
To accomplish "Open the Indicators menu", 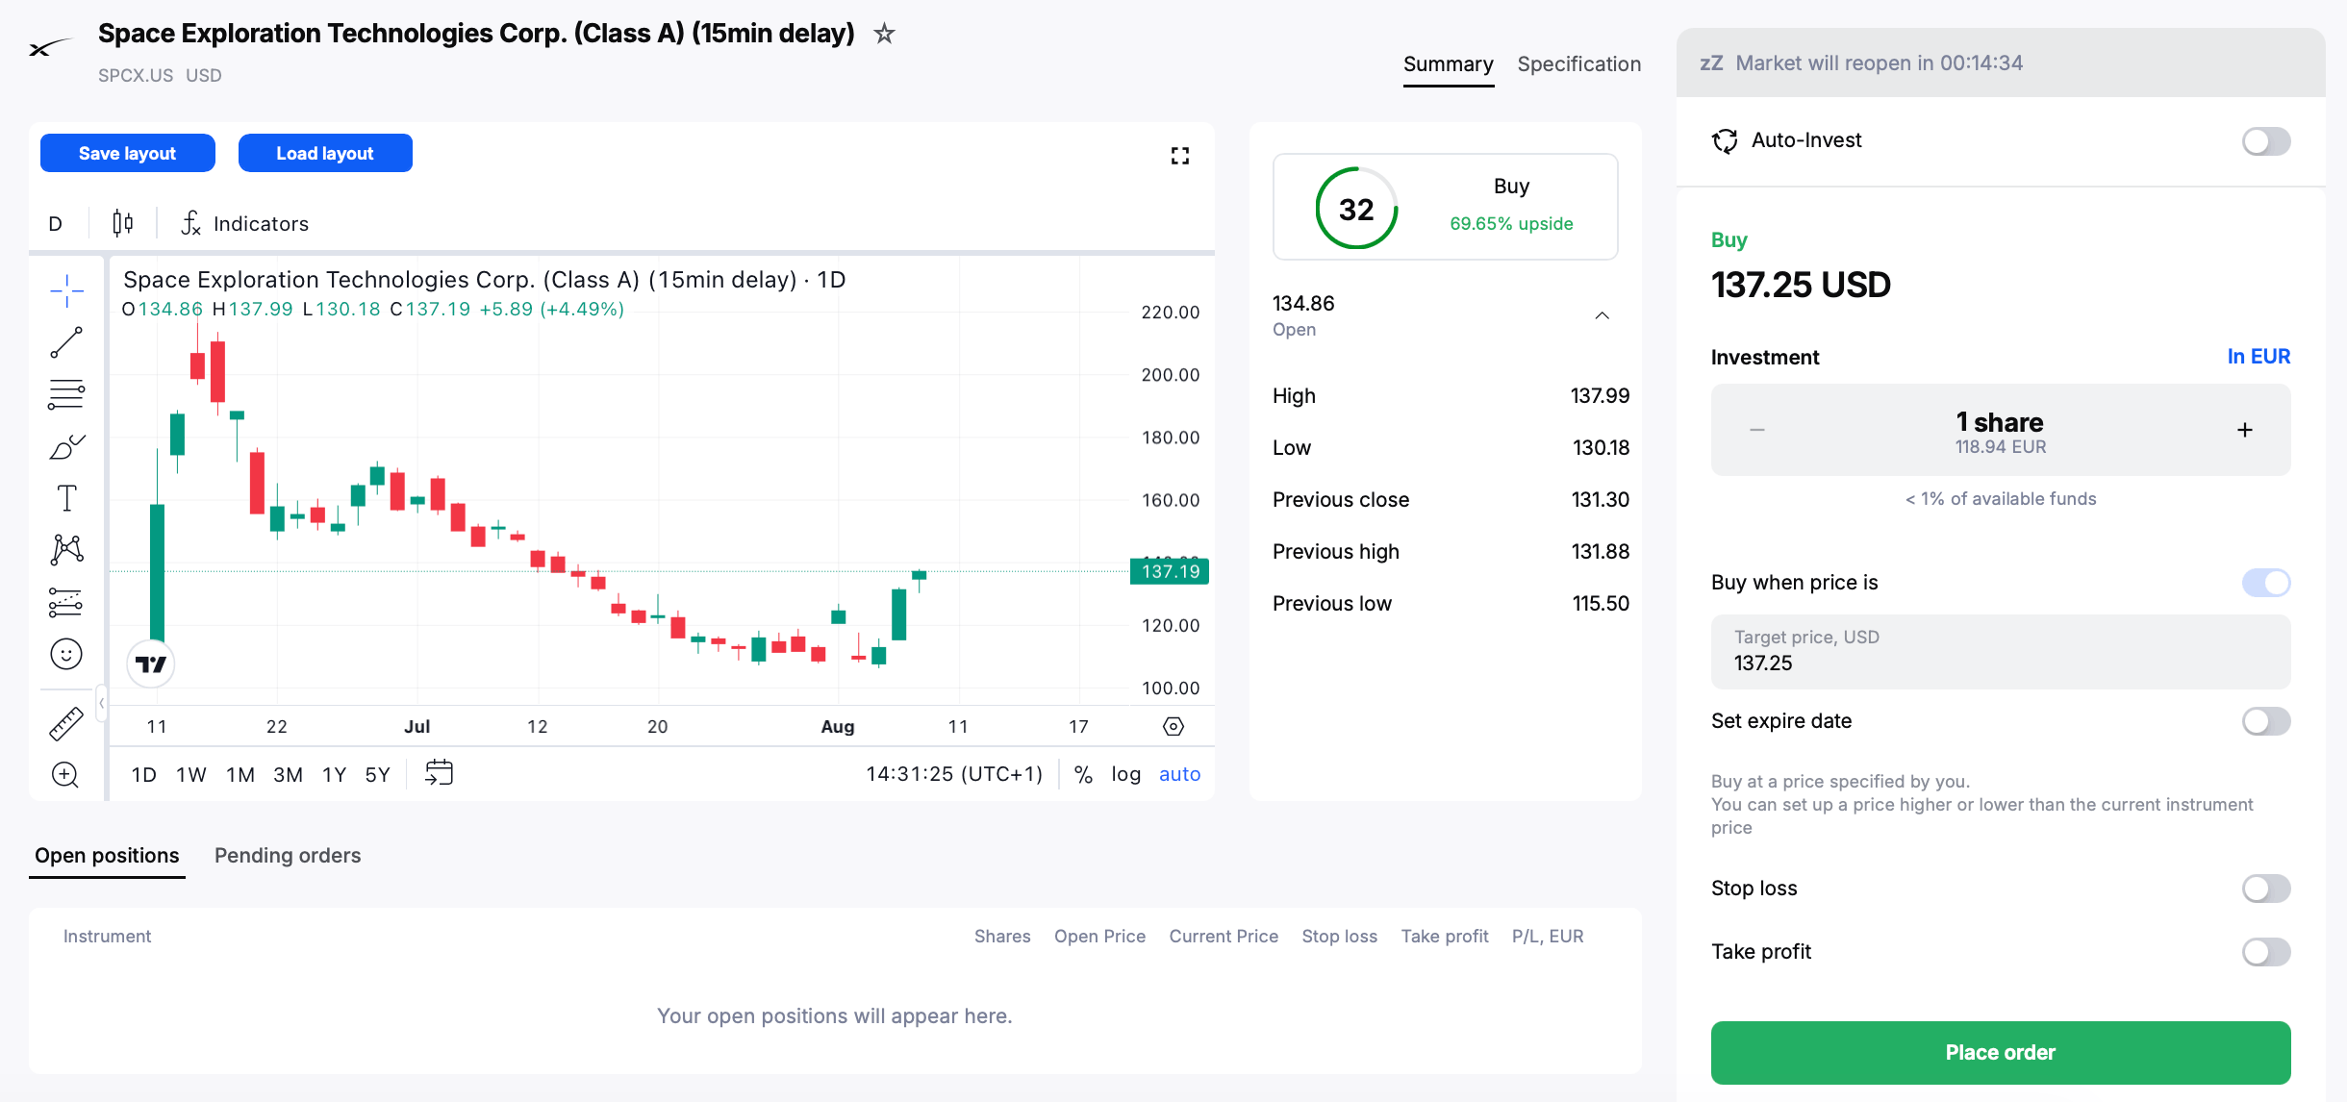I will (x=245, y=223).
